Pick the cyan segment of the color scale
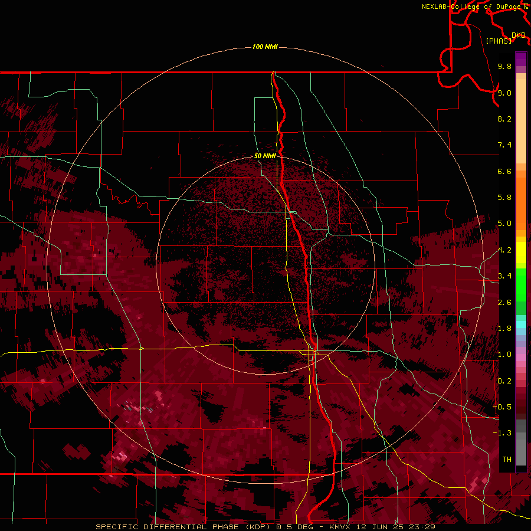The image size is (531, 531). 521,324
